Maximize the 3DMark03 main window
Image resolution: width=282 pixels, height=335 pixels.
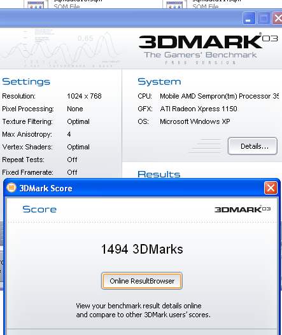click(264, 18)
